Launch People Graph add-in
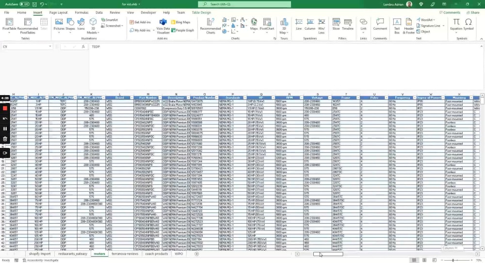 (x=182, y=30)
